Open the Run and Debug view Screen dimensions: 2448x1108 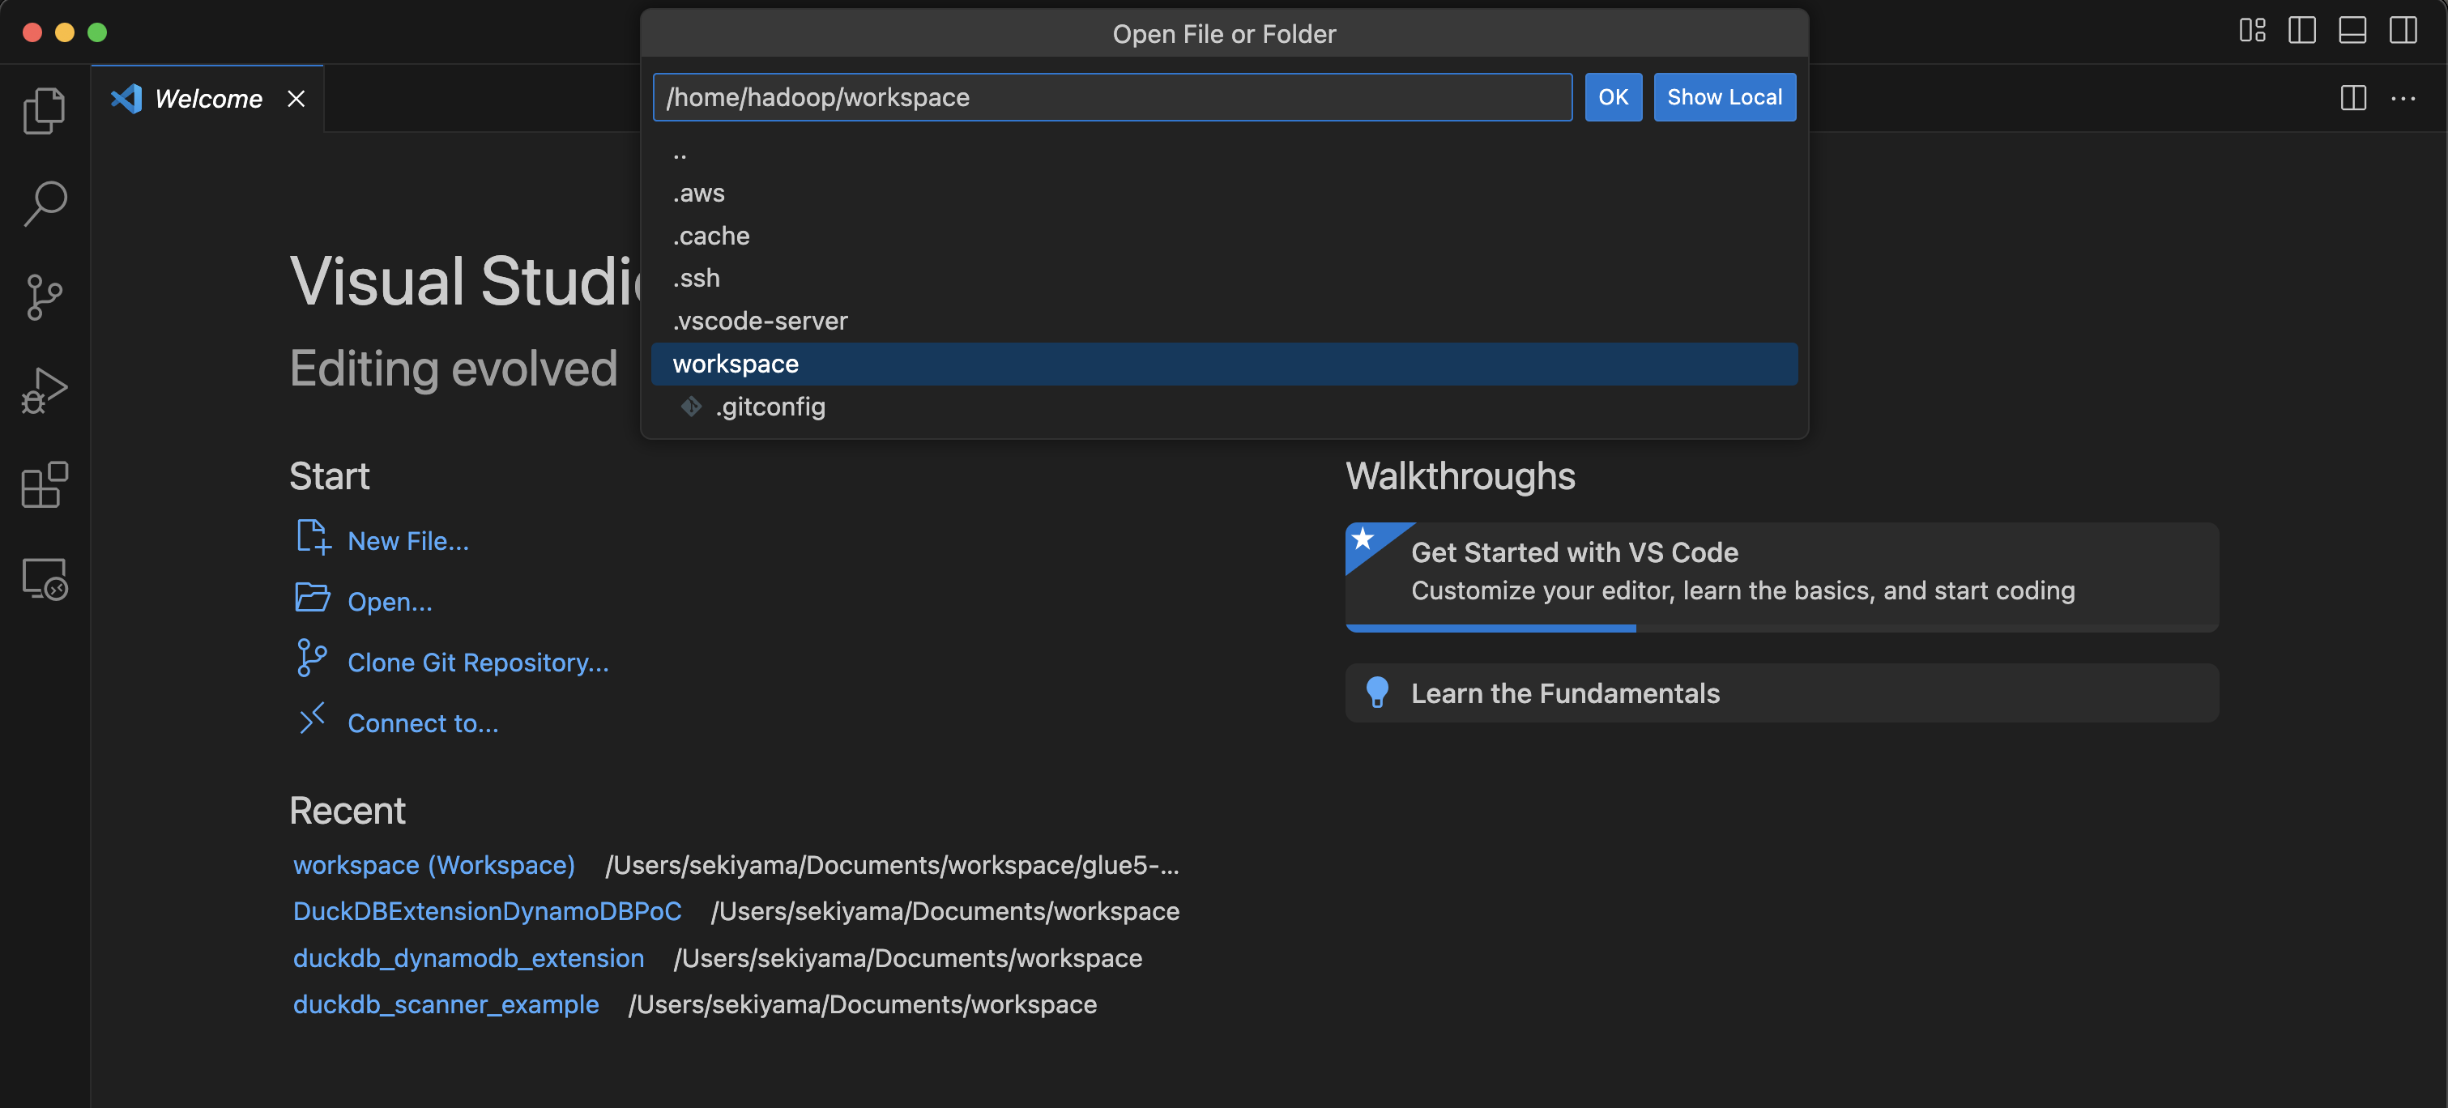click(44, 390)
